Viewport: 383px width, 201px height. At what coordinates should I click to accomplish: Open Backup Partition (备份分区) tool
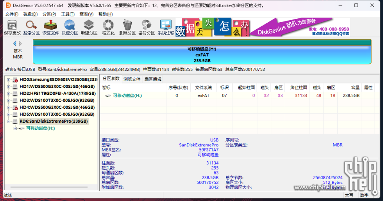pos(147,28)
